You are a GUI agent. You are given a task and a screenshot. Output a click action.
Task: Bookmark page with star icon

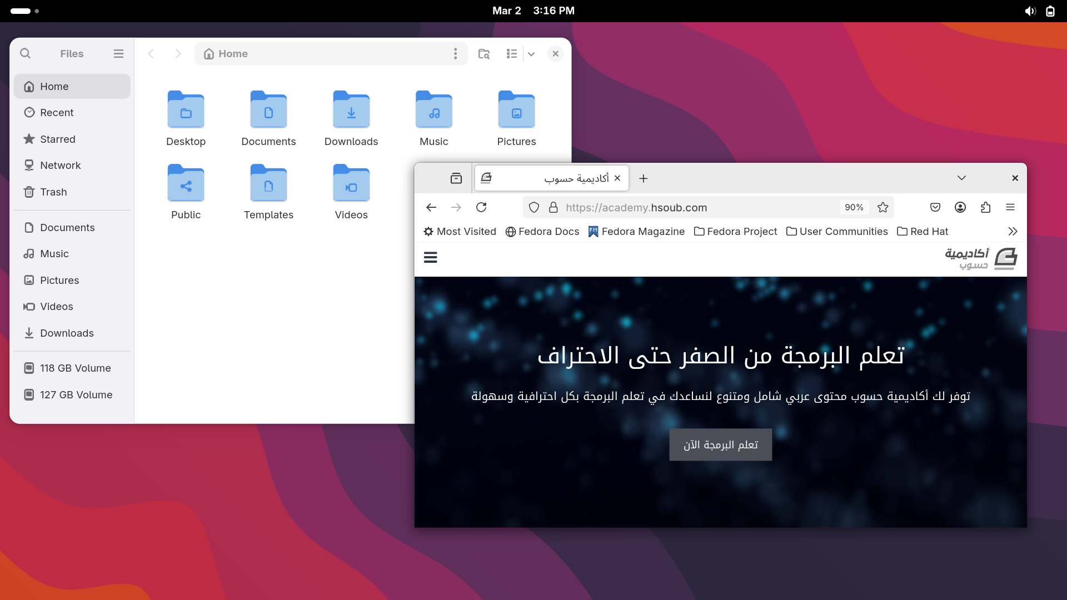pyautogui.click(x=882, y=207)
